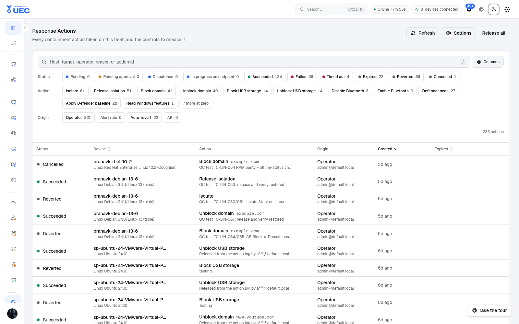Click the Disable Bluetooth 3 chip

350,91
